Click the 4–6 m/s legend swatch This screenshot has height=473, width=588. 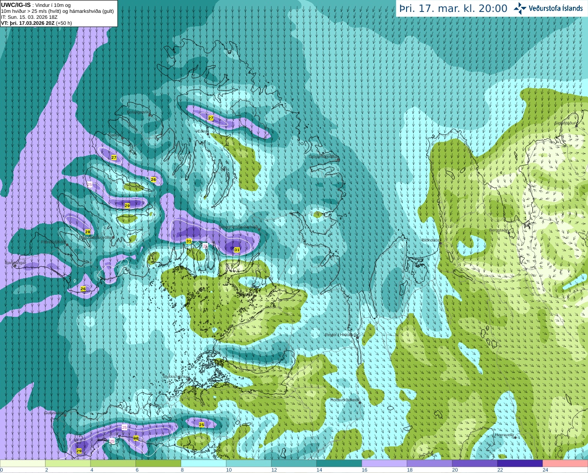[113, 463]
